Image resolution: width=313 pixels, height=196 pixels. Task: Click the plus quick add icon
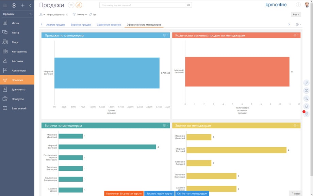[x=22, y=5]
